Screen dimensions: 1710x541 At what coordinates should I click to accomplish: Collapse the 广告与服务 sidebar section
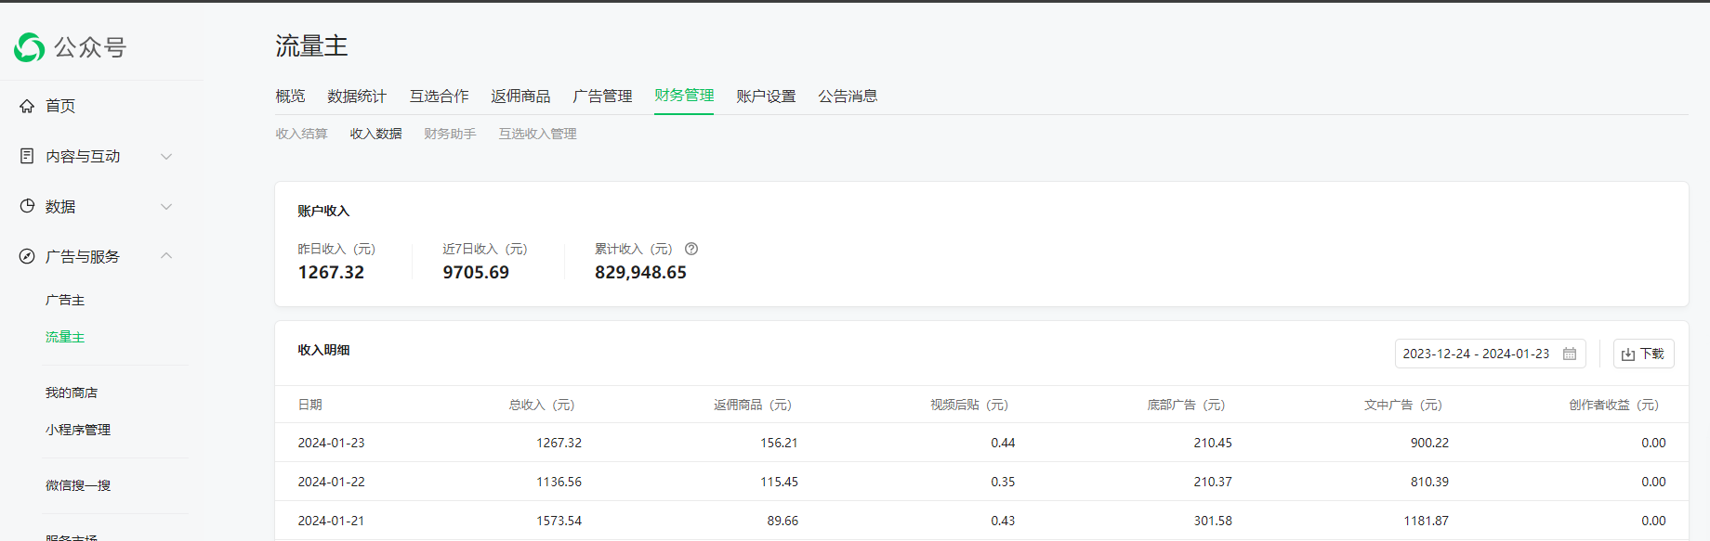[166, 256]
